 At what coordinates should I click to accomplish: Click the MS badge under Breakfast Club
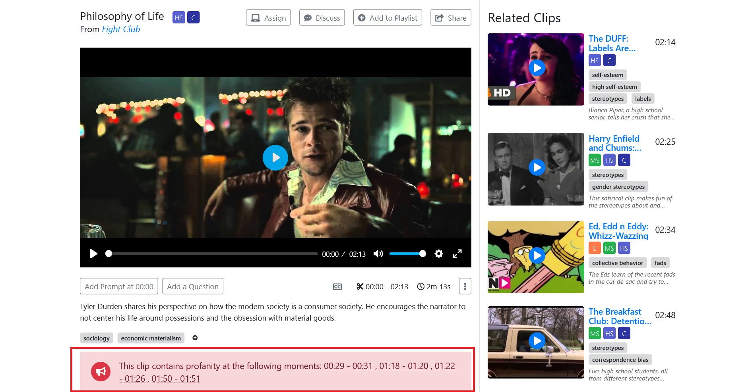pos(595,333)
